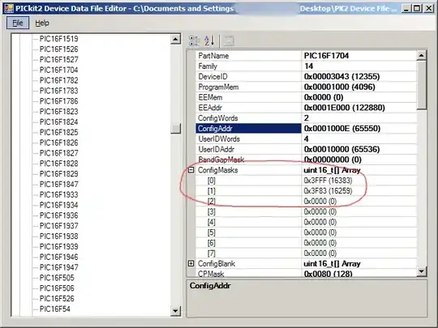This screenshot has width=438, height=328.
Task: Select PIC16F1936 in the device list
Action: point(58,215)
